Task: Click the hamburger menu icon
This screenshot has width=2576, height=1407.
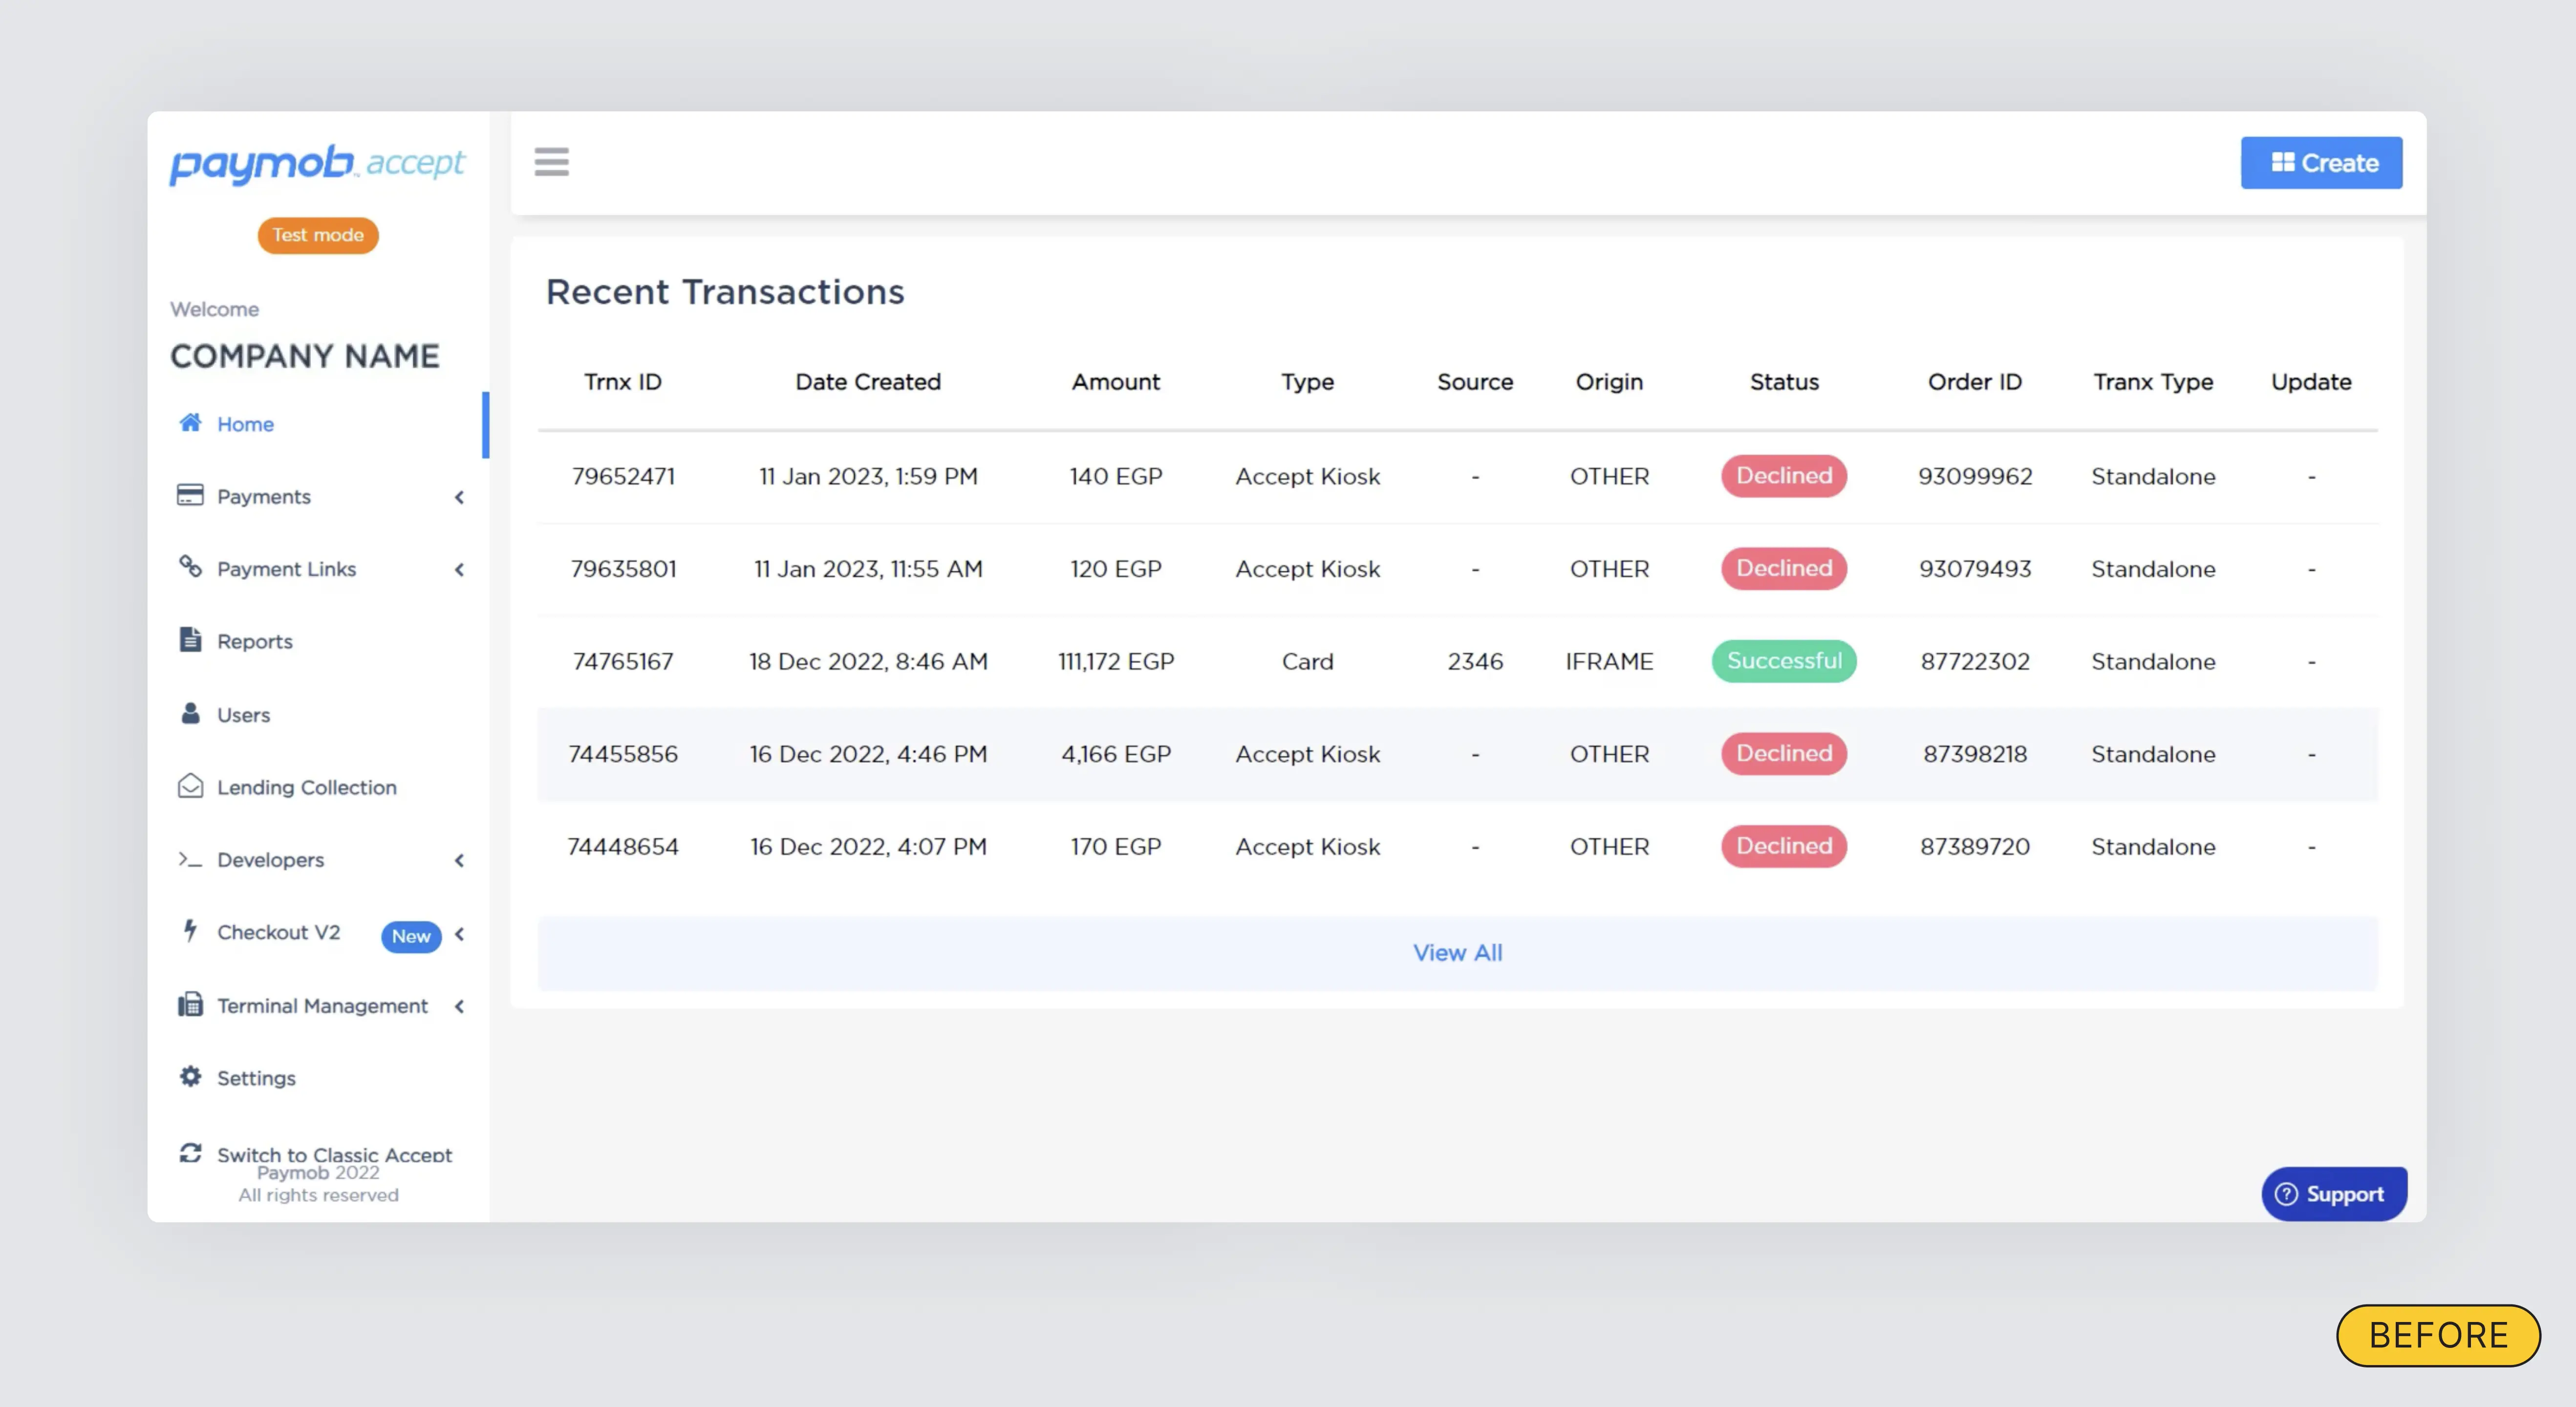Action: (x=551, y=162)
